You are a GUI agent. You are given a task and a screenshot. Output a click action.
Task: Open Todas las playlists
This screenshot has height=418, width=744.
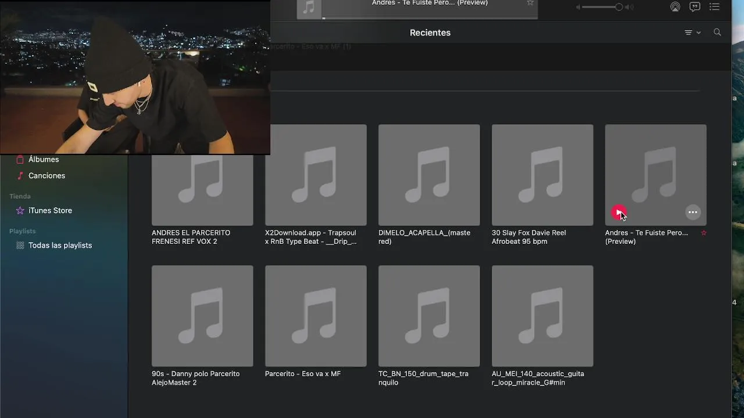pyautogui.click(x=60, y=245)
